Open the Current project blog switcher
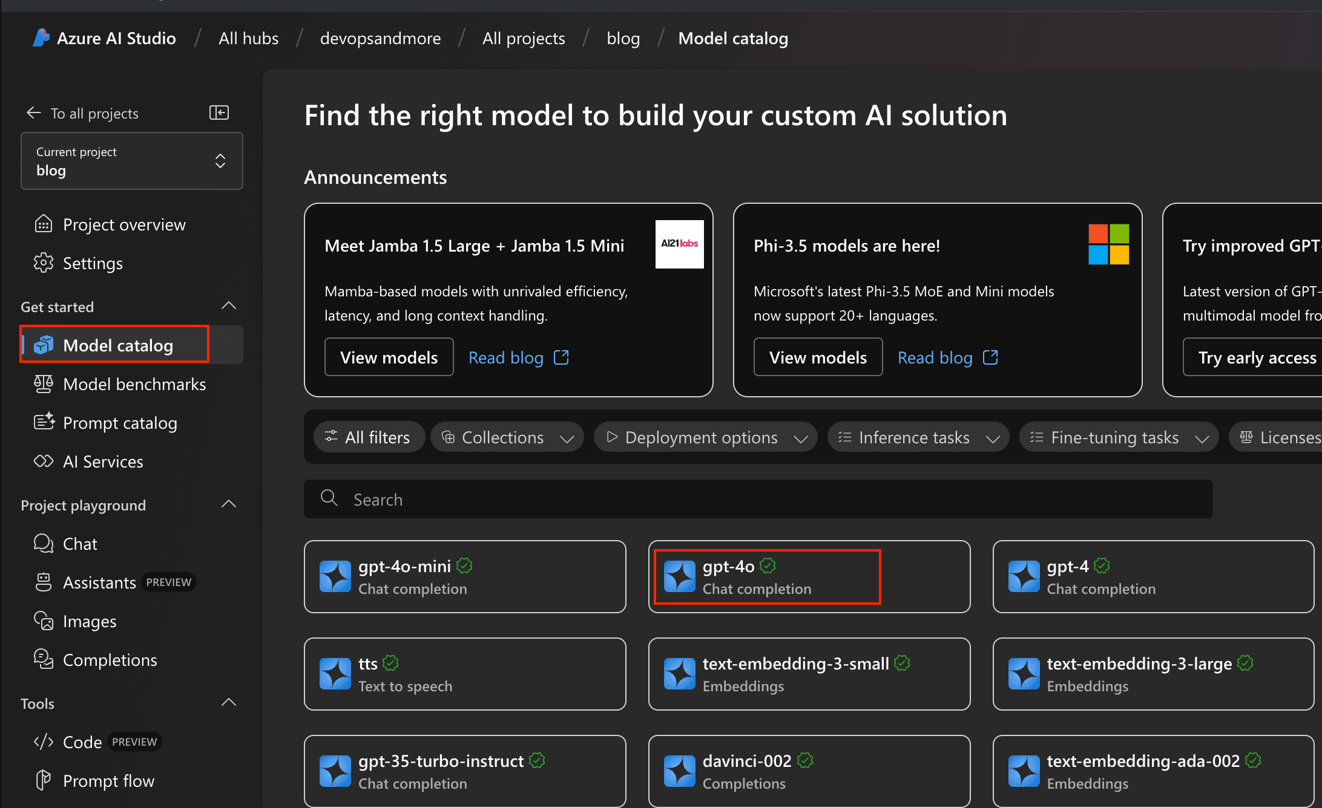The height and width of the screenshot is (808, 1322). [x=132, y=161]
